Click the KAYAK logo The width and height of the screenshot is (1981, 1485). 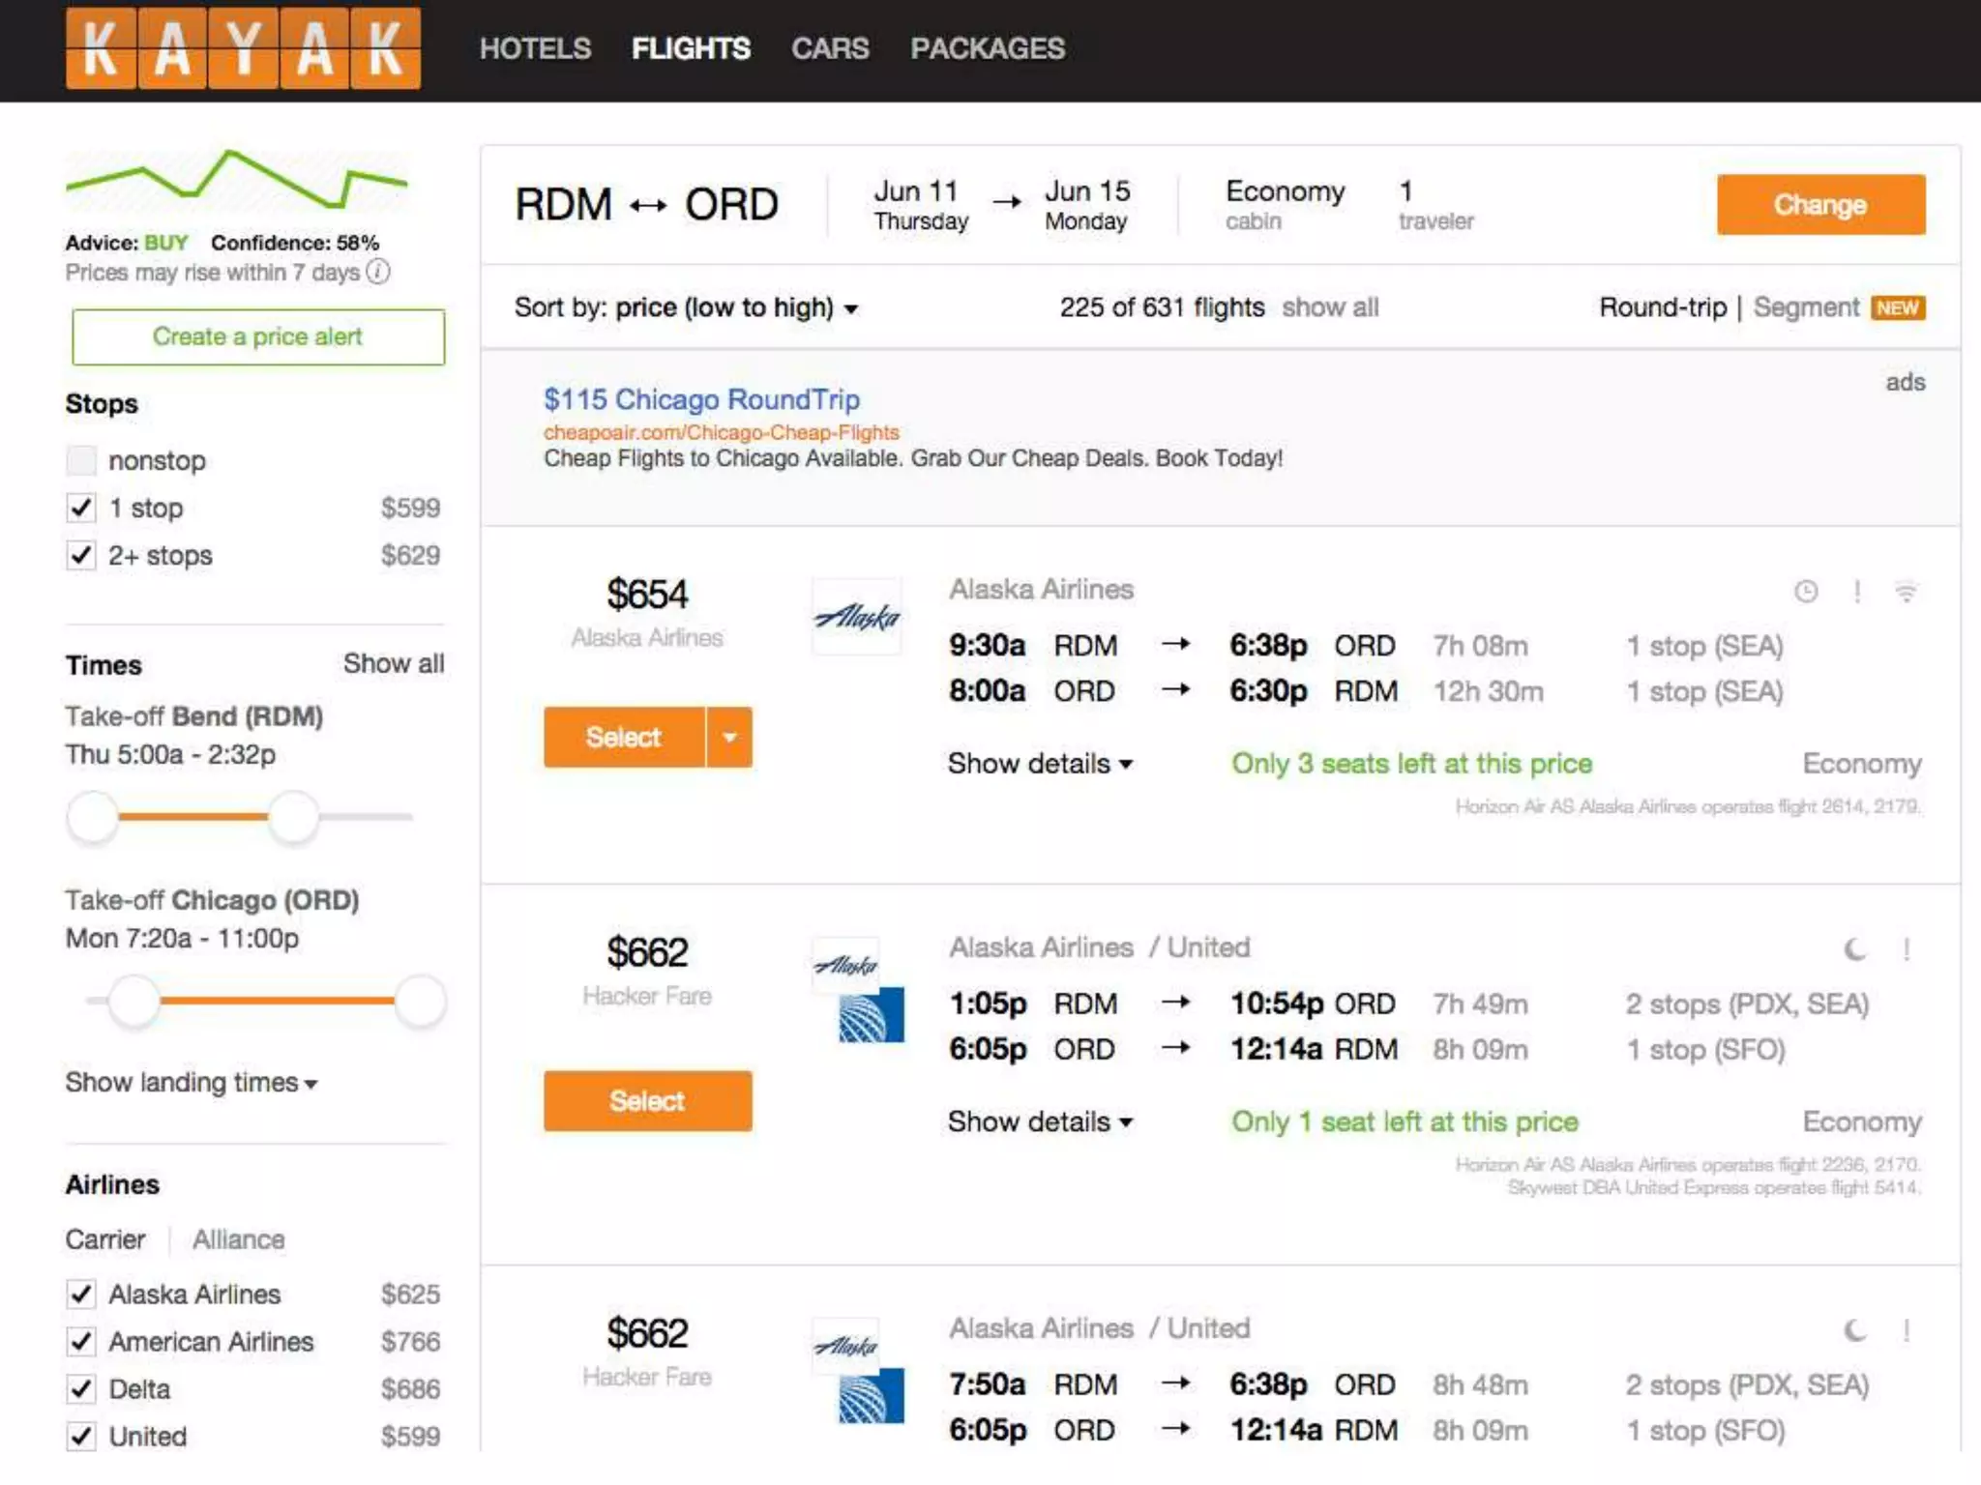coord(243,48)
